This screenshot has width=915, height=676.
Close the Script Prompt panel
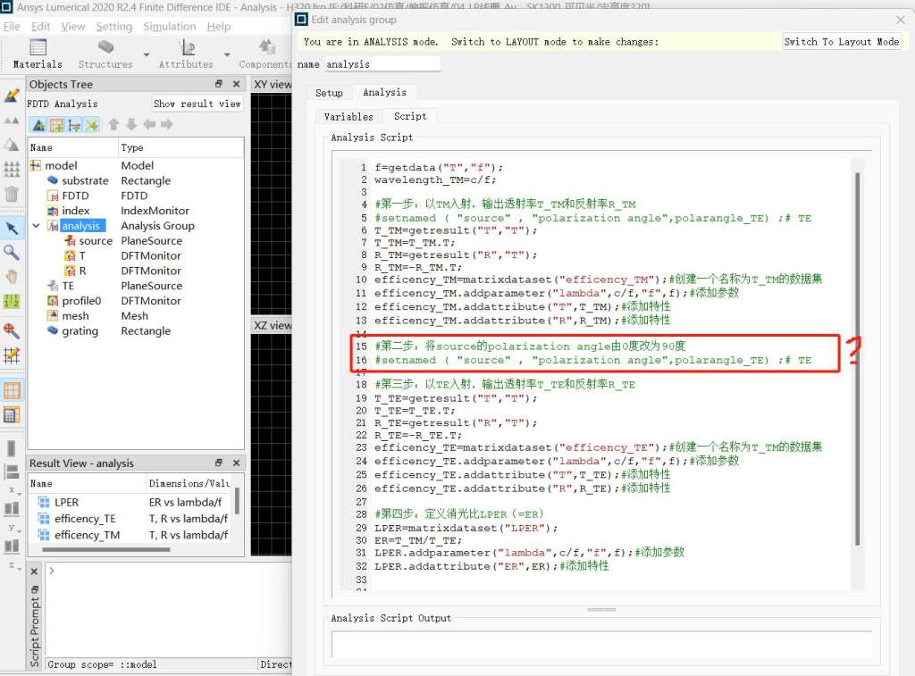(x=35, y=572)
